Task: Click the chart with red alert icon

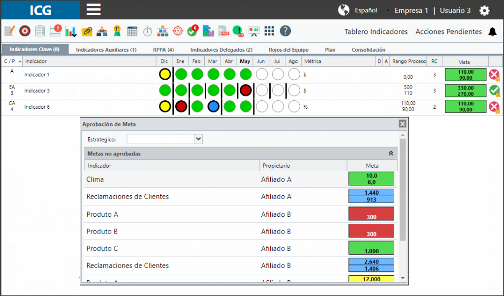Action: pyautogui.click(x=56, y=30)
